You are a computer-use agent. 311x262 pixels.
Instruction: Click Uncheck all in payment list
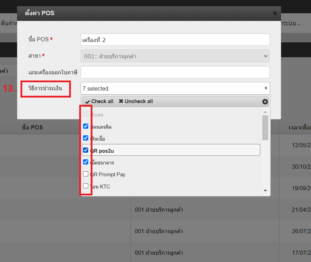[x=136, y=101]
